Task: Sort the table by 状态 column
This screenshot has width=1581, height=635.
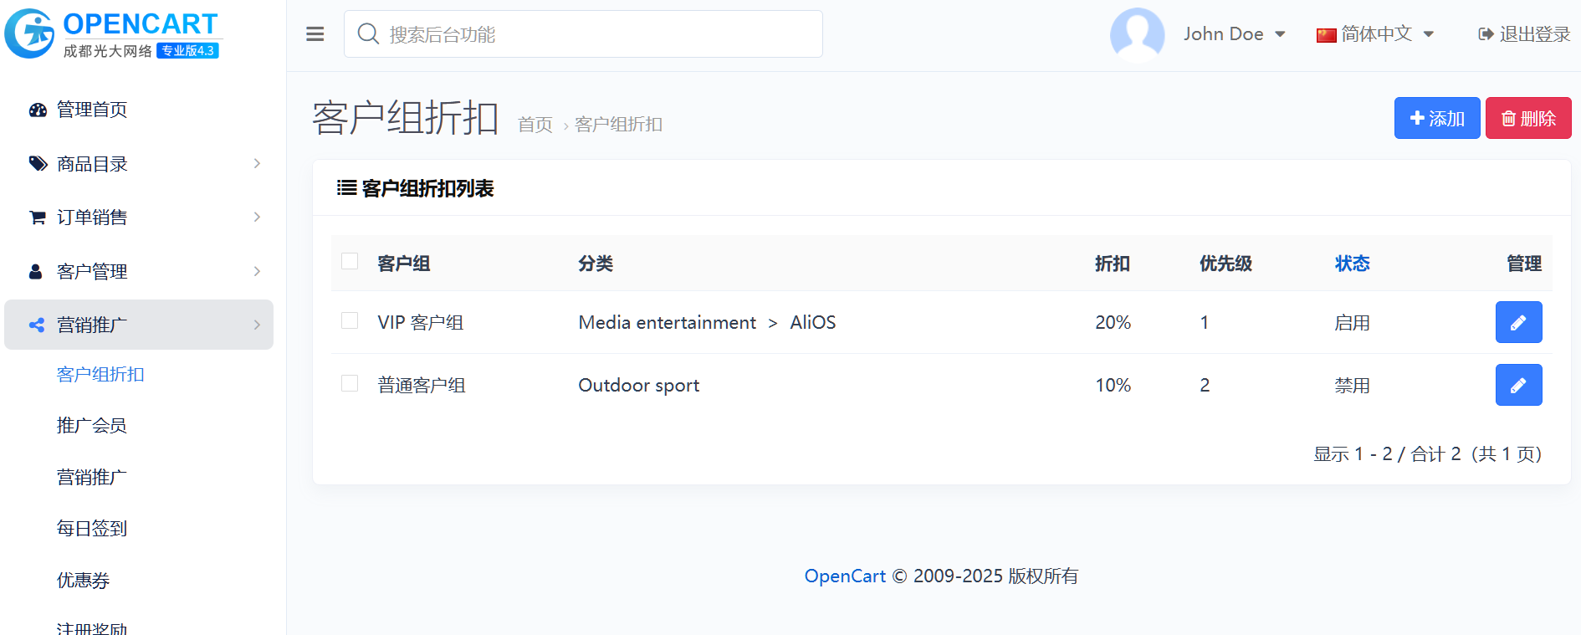Action: [1351, 264]
